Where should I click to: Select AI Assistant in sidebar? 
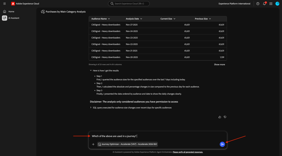point(14,18)
